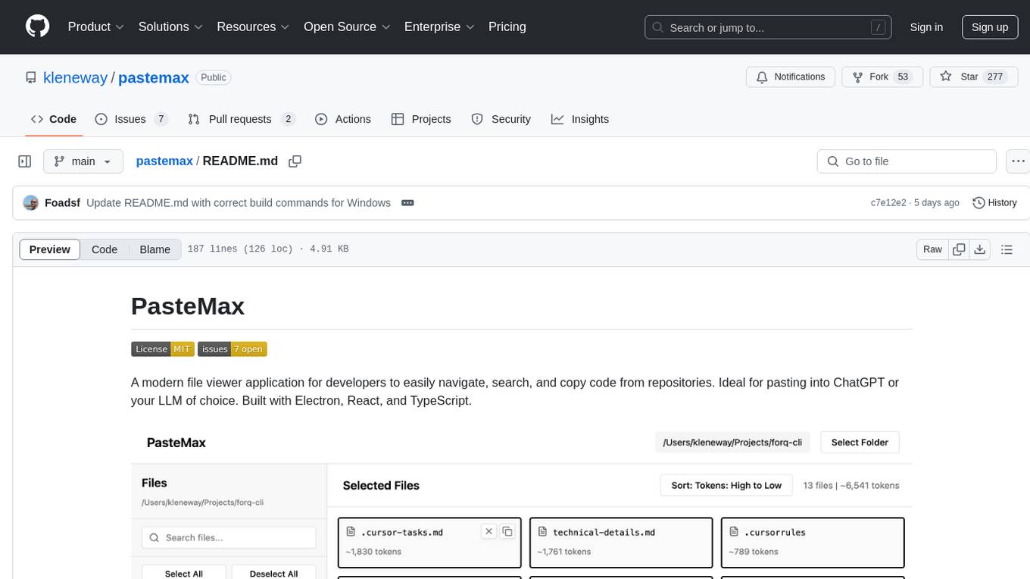Click the Star count 277
The height and width of the screenshot is (579, 1030).
coord(995,77)
